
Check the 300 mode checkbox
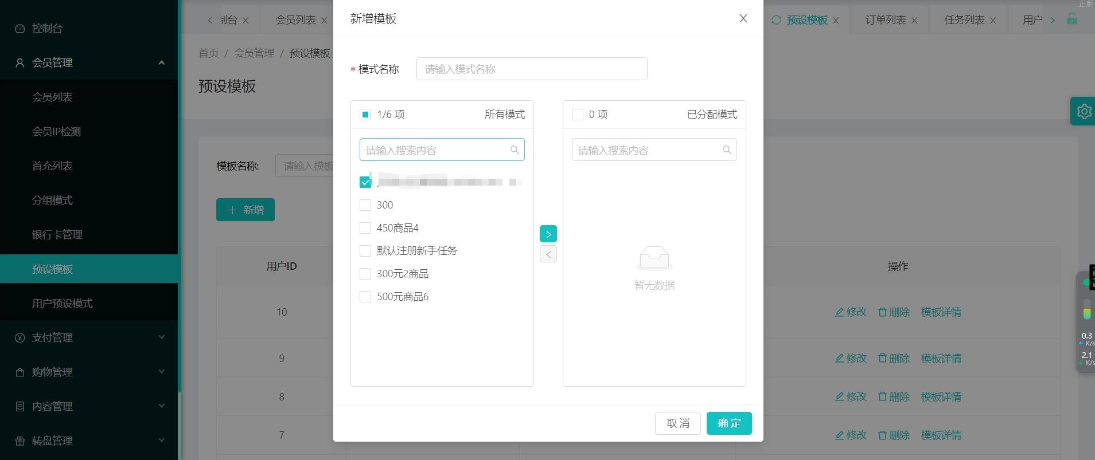(x=365, y=205)
